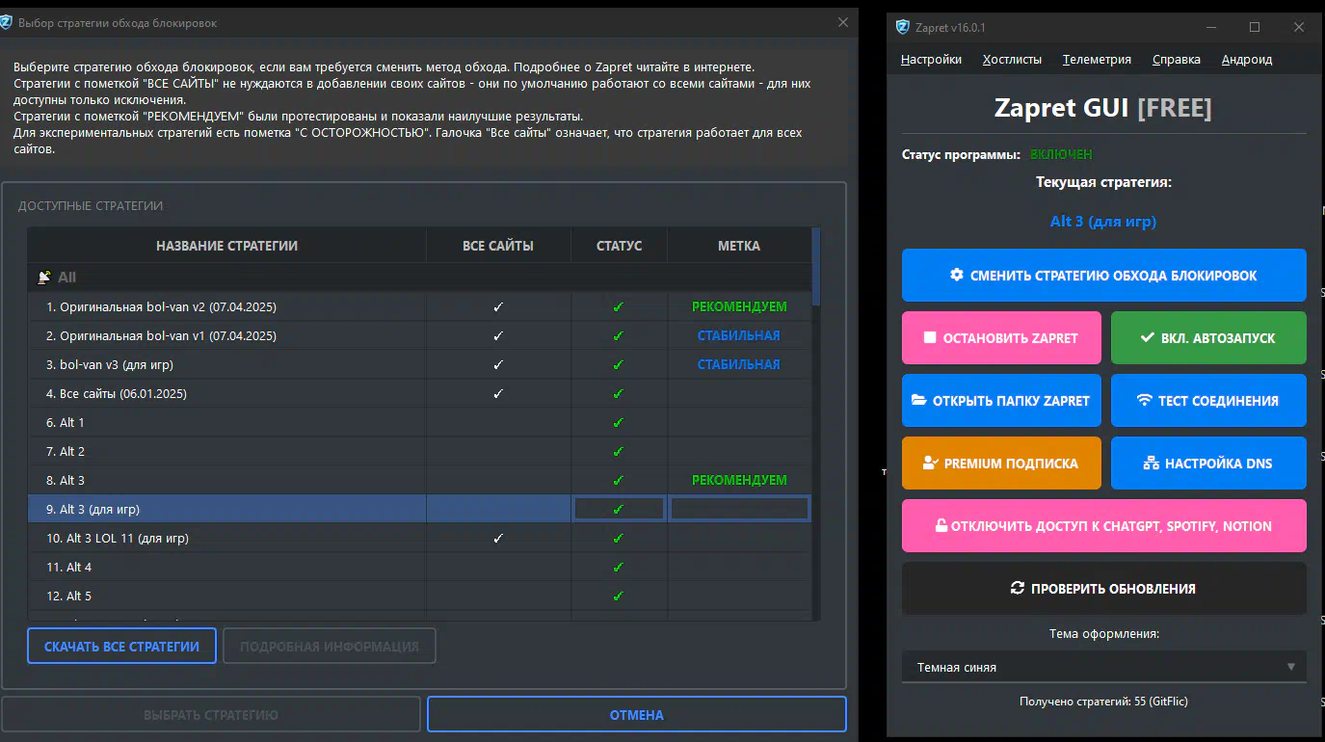
Task: Click Получено стратегий: 55 (GitFlic) text
Action: [1103, 701]
